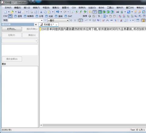Click the globe browser preview icon
Viewport: 146px width, 133px height.
click(x=129, y=12)
